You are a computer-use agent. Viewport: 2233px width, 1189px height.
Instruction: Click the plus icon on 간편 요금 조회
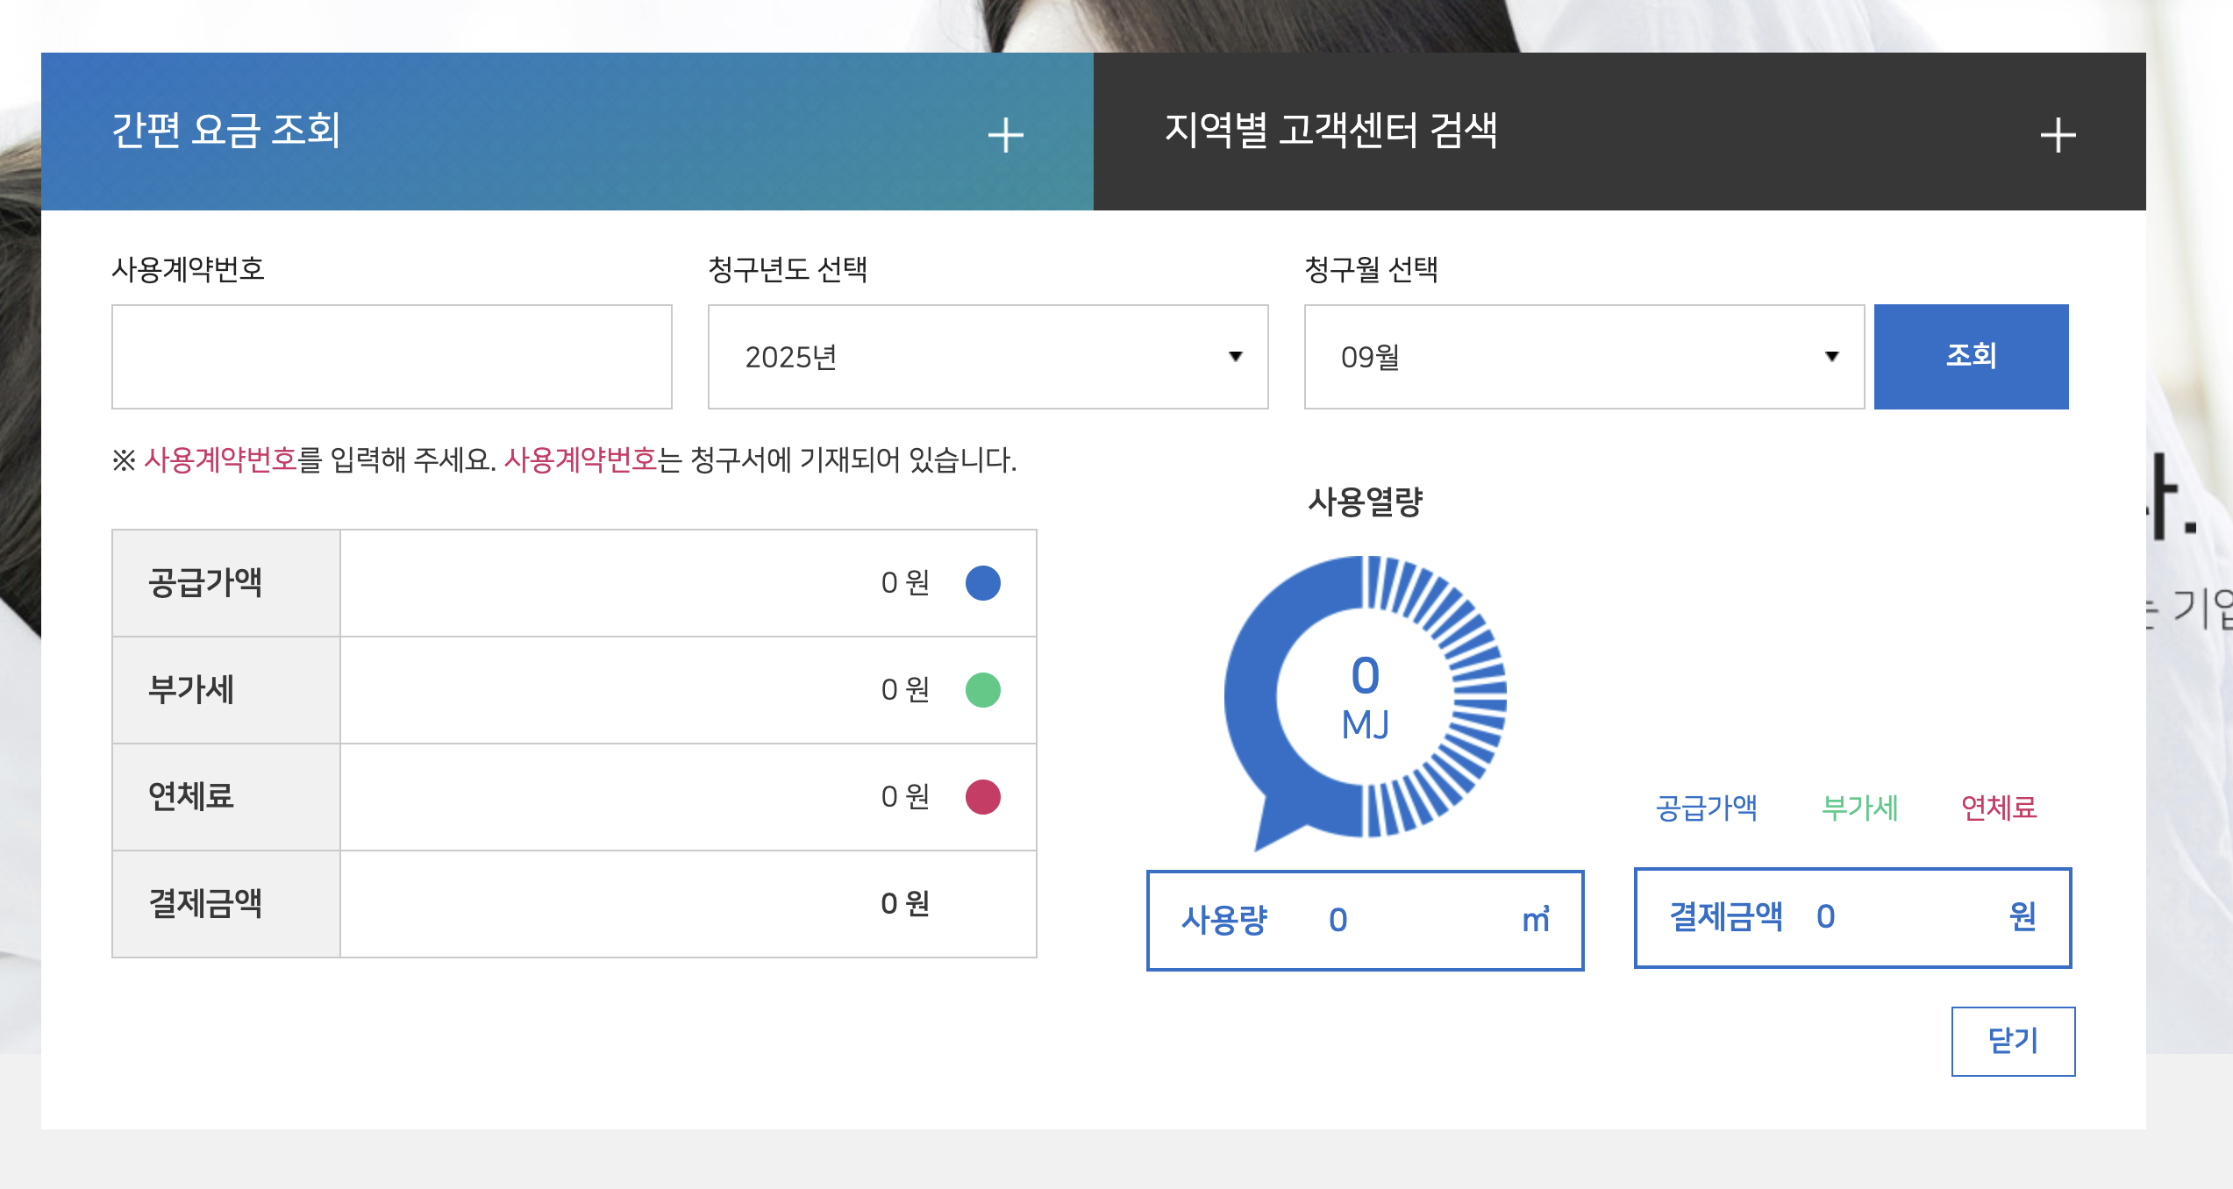coord(1005,136)
